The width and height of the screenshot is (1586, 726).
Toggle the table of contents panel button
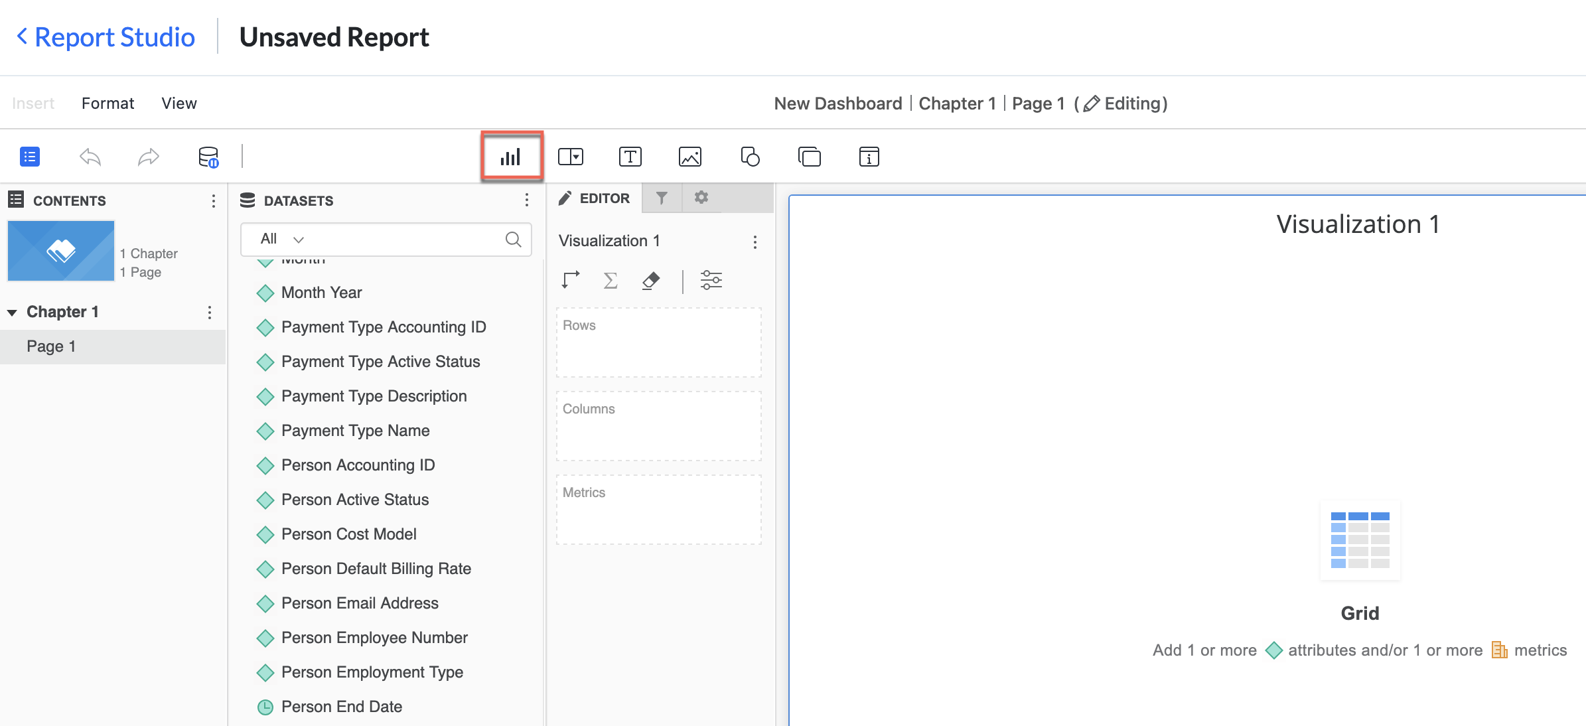pos(30,157)
